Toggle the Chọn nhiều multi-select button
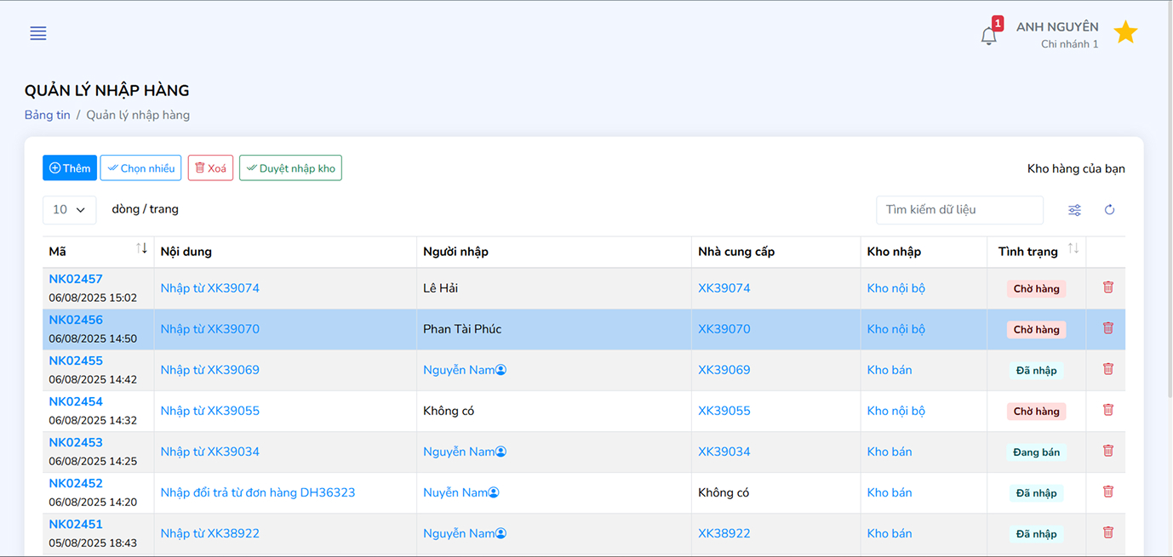 coord(140,168)
